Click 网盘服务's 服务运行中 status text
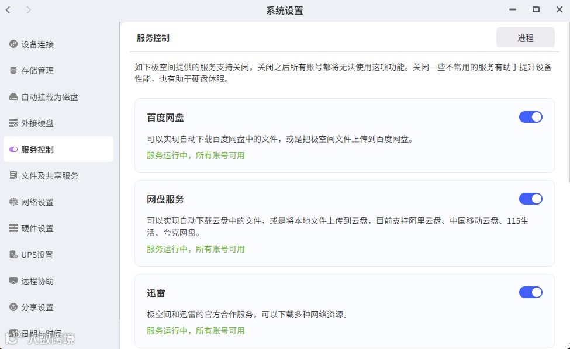 point(196,249)
